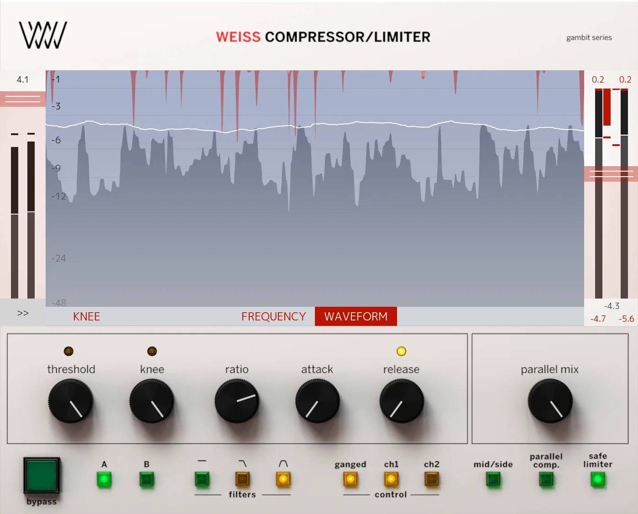Switch to the KNEE tab
This screenshot has width=638, height=514.
click(x=87, y=316)
